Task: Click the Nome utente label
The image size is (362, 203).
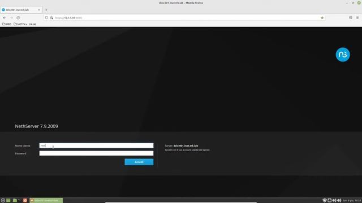Action: (23, 145)
